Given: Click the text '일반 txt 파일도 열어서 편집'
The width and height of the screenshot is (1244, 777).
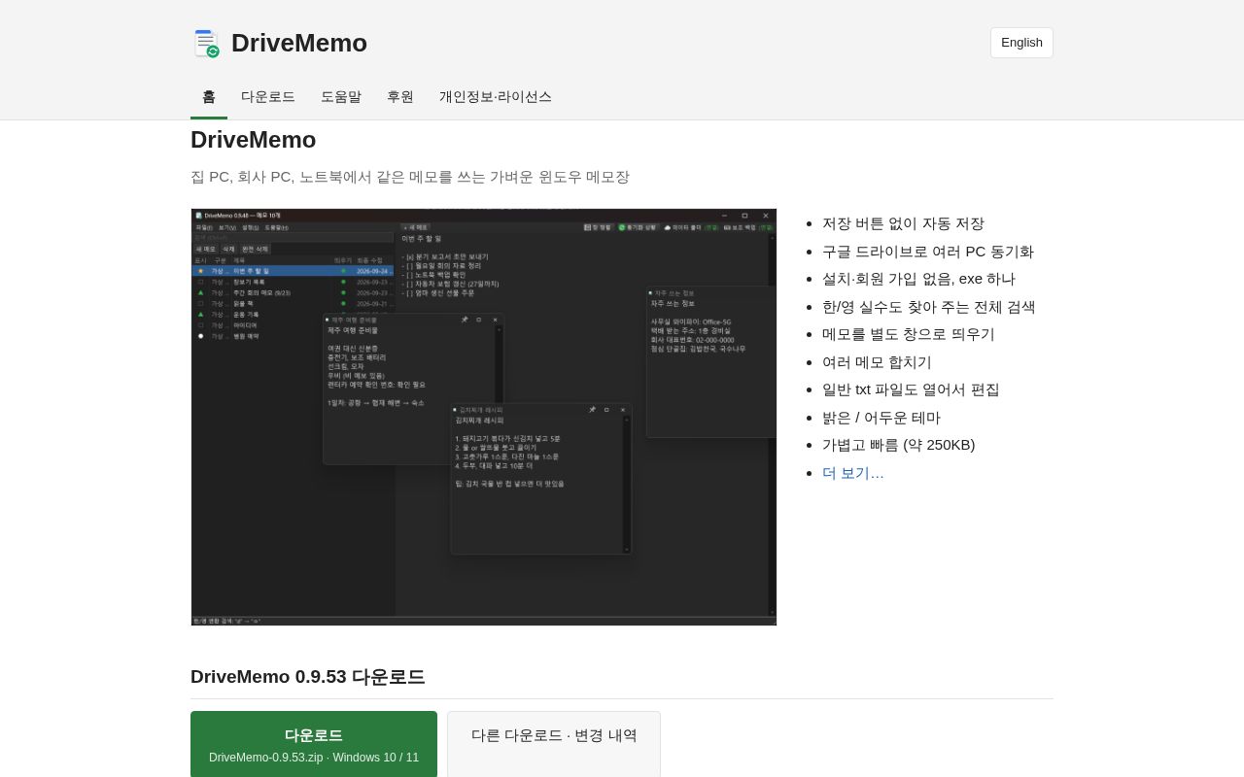Looking at the screenshot, I should pyautogui.click(x=911, y=389).
